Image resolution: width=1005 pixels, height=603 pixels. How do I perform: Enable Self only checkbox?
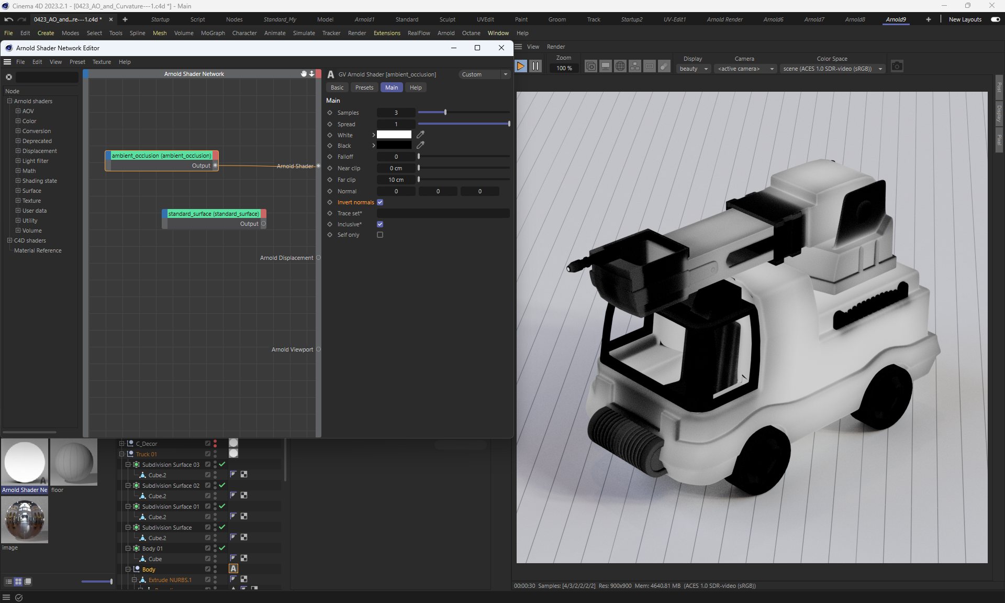click(380, 235)
